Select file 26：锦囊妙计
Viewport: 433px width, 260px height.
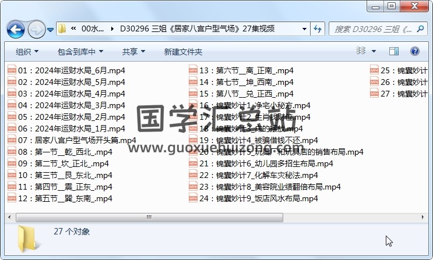(x=399, y=82)
